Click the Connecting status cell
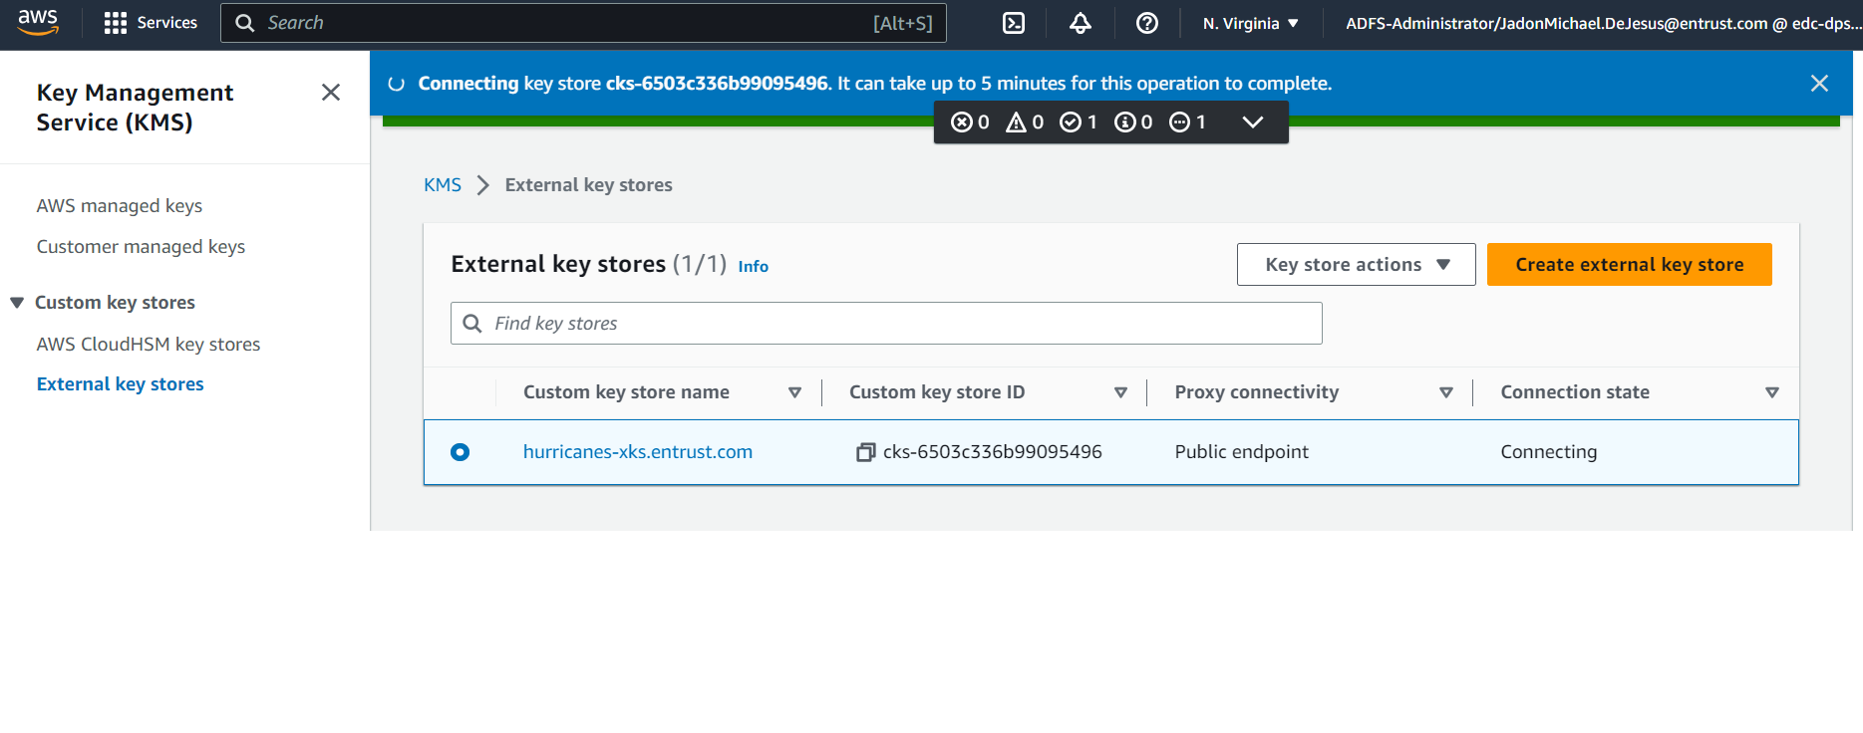1863x733 pixels. coord(1549,452)
